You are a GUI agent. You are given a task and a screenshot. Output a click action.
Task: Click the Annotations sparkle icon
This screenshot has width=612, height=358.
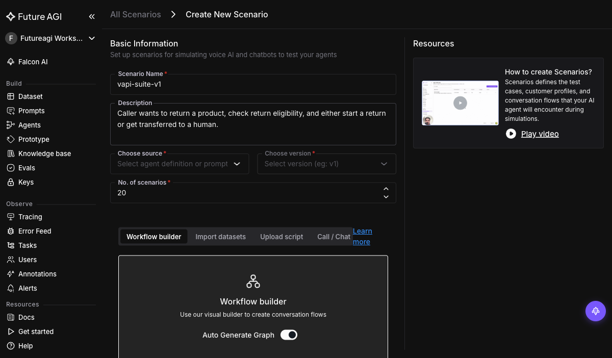(10, 274)
